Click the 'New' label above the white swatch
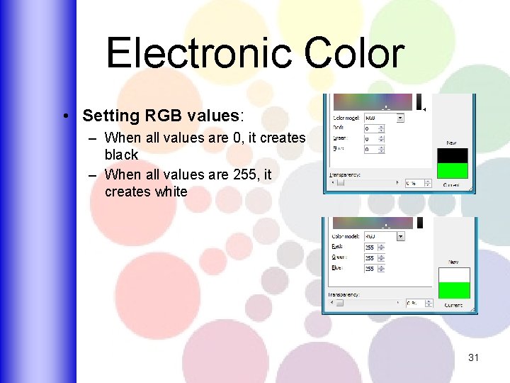Image resolution: width=510 pixels, height=383 pixels. point(453,262)
